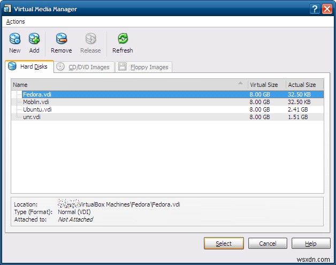Click the Cancel button
The image size is (336, 265).
(268, 244)
